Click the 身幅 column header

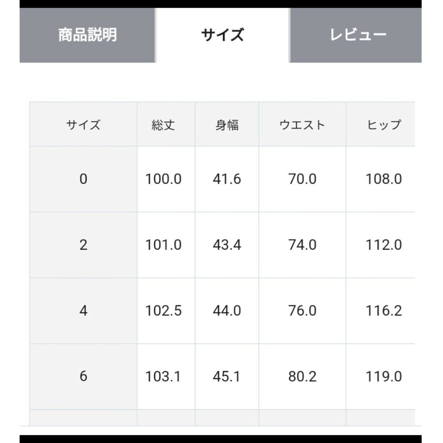coord(227,124)
